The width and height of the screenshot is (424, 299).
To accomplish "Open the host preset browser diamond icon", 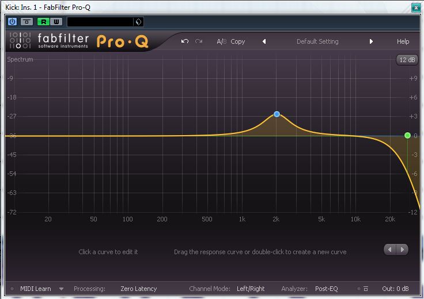I will coord(138,22).
